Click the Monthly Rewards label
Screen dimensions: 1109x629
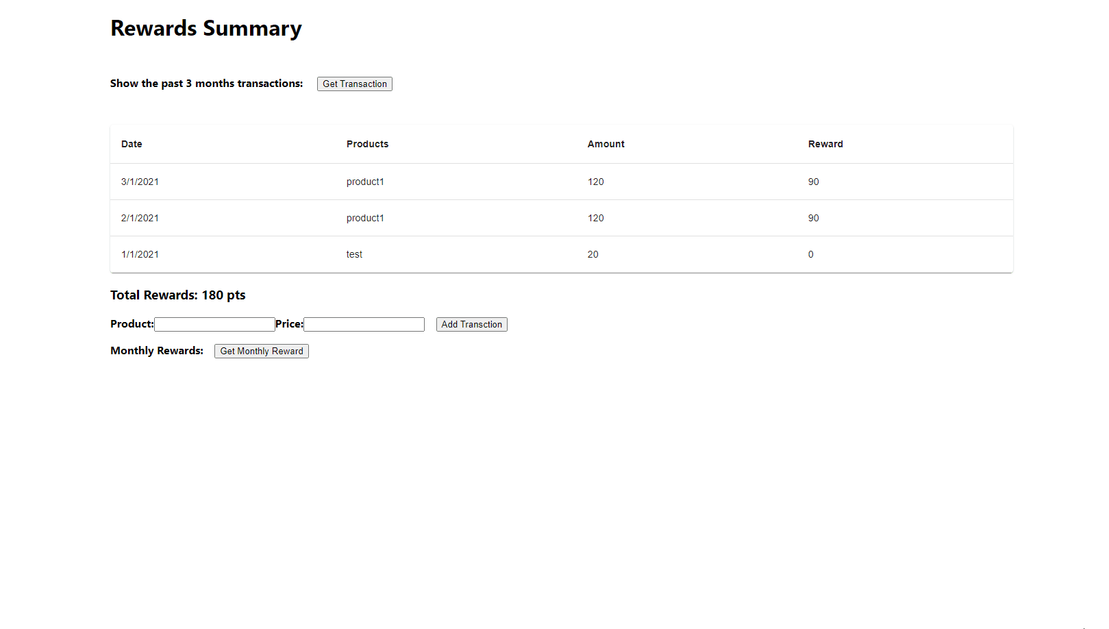pyautogui.click(x=157, y=351)
